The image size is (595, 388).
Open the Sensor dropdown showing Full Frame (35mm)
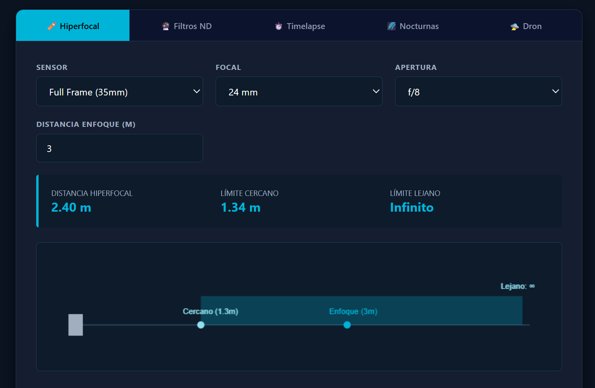(120, 92)
